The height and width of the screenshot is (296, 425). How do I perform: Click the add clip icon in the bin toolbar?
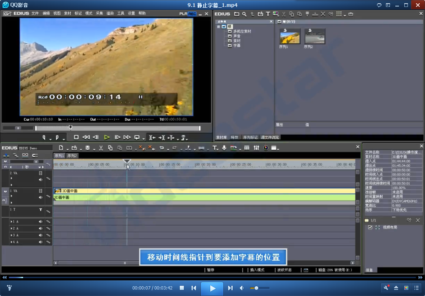(260, 14)
